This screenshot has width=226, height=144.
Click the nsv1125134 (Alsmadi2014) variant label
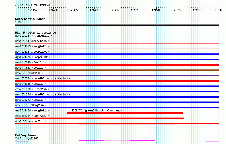click(34, 36)
